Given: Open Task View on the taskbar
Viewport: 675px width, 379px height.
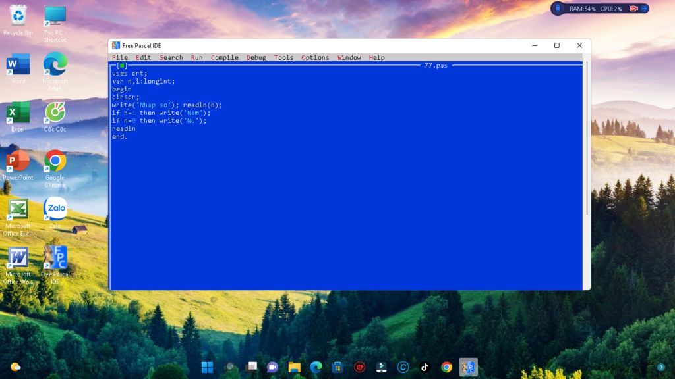Looking at the screenshot, I should pos(251,367).
